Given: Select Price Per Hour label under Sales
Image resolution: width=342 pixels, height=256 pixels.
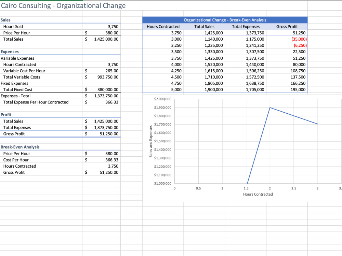Looking at the screenshot, I should coord(16,33).
